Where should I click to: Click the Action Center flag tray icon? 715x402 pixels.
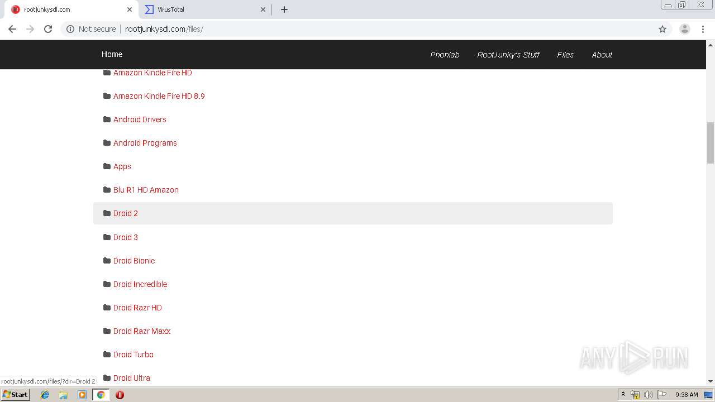[x=662, y=395]
